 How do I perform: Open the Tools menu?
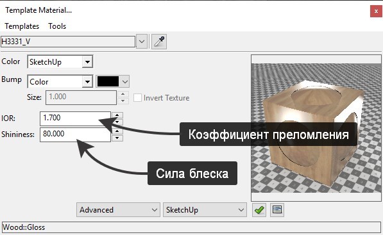[x=57, y=26]
